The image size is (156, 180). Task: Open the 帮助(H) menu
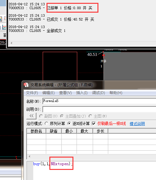click(116, 93)
